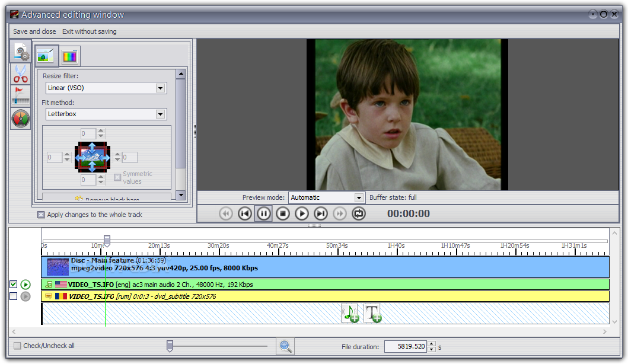Click the video track thumbnail

pyautogui.click(x=58, y=267)
